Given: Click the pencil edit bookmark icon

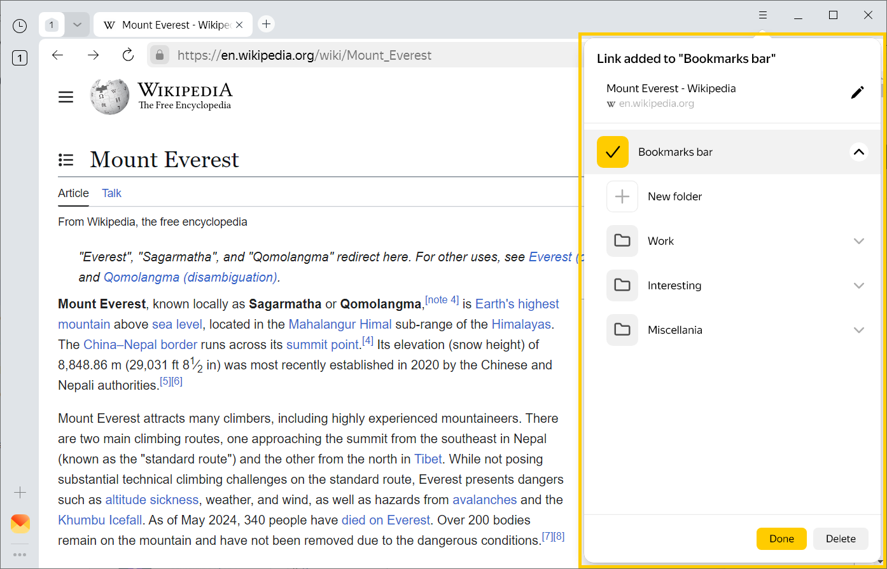Looking at the screenshot, I should tap(858, 93).
